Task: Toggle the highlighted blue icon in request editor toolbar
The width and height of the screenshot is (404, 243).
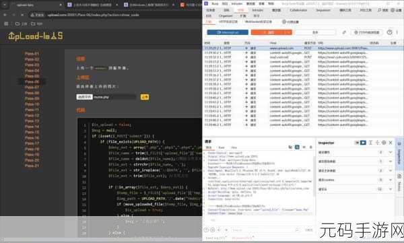Action: click(297, 147)
